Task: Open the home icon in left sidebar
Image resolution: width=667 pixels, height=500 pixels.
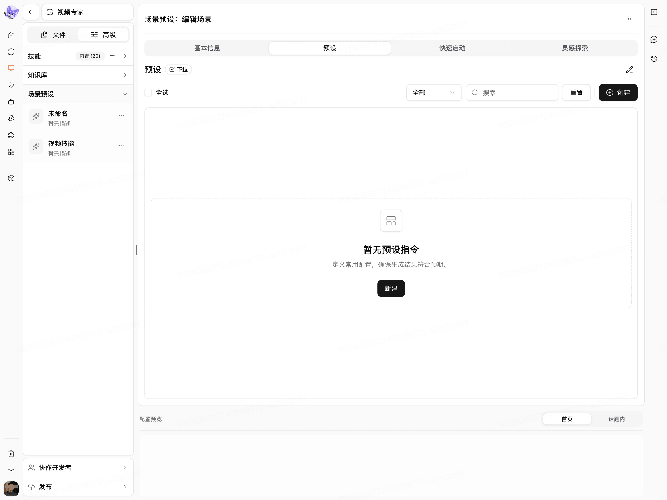Action: point(11,35)
